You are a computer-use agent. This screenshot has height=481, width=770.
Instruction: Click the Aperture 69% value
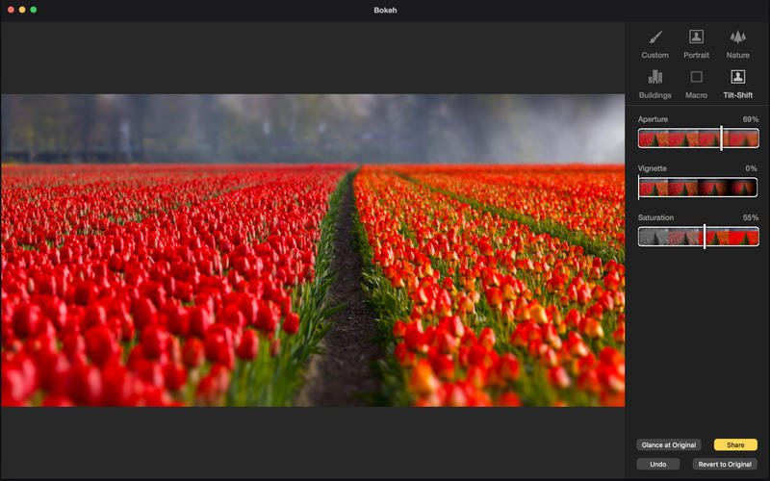[751, 119]
